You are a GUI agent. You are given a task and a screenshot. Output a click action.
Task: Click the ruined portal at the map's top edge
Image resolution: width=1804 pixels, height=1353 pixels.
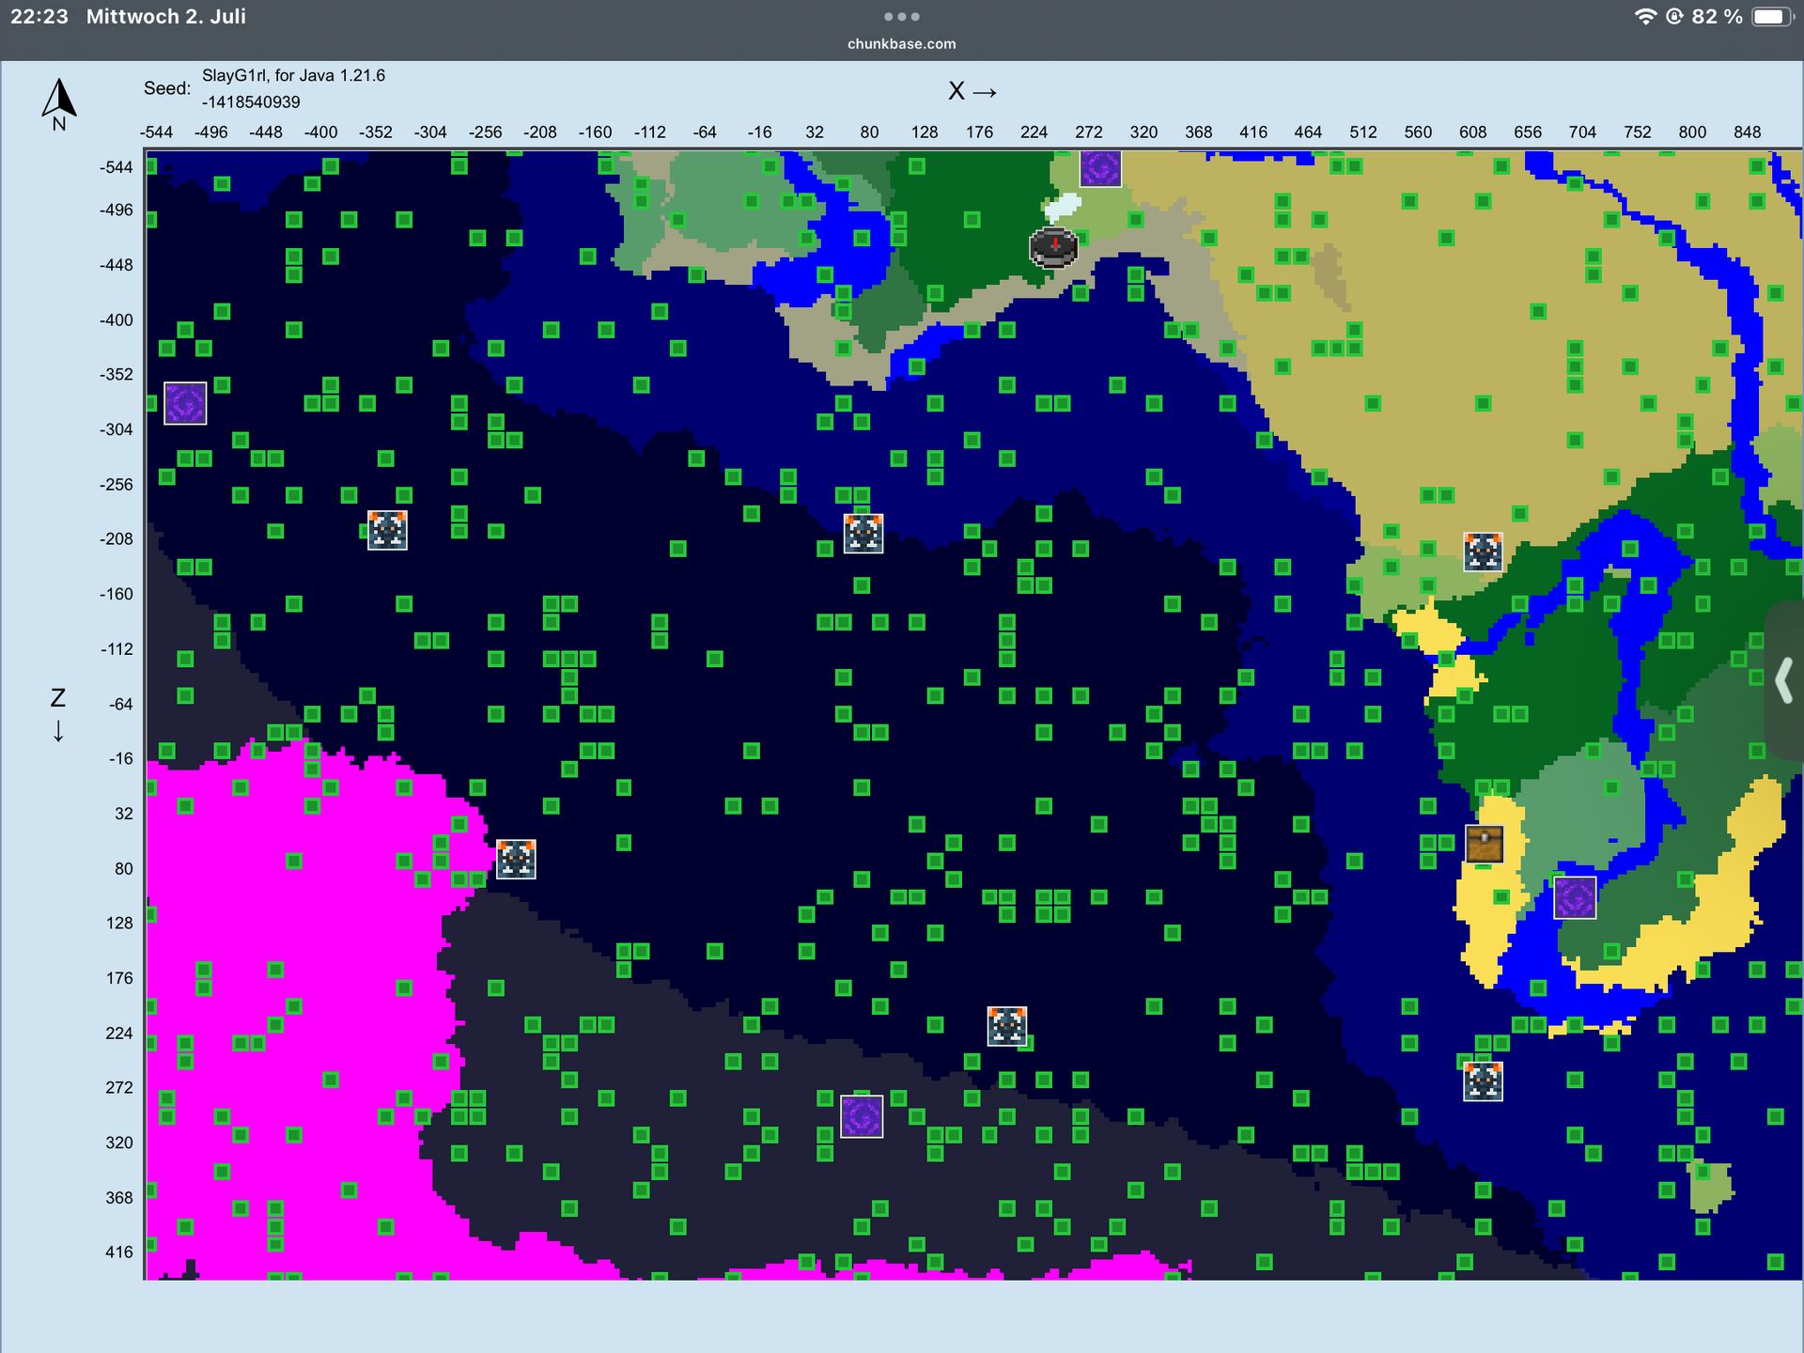(1100, 169)
